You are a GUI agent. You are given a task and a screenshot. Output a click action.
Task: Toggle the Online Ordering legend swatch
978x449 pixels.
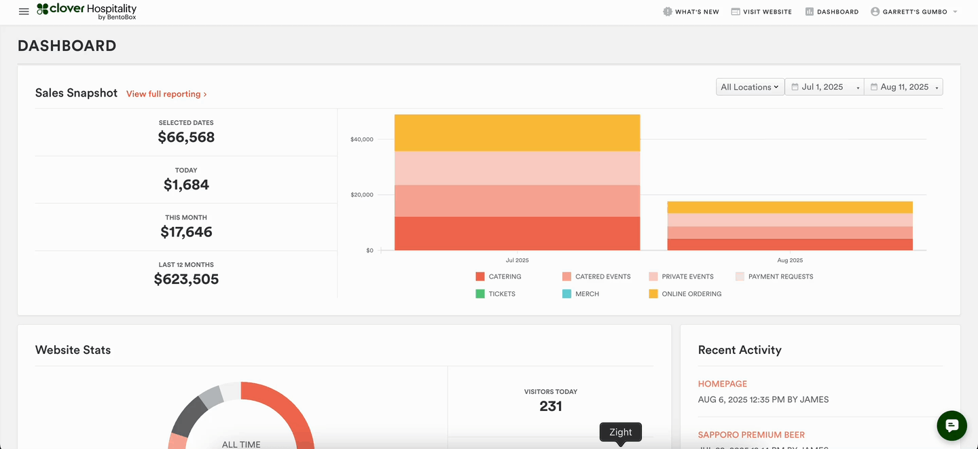click(653, 294)
